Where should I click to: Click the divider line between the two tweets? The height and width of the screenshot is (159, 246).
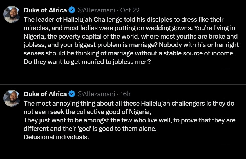[x=123, y=84]
